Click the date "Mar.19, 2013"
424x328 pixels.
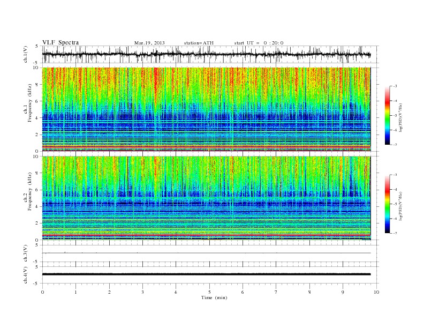(x=149, y=43)
